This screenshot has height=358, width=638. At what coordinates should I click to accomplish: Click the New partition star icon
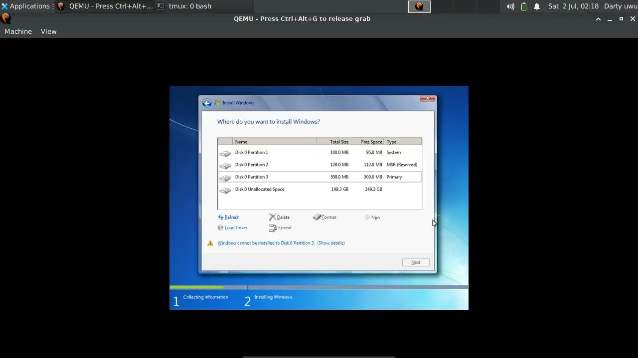(367, 217)
